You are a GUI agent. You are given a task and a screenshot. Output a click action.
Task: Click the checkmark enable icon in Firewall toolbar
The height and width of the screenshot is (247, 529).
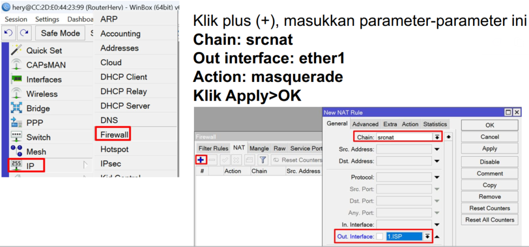225,160
